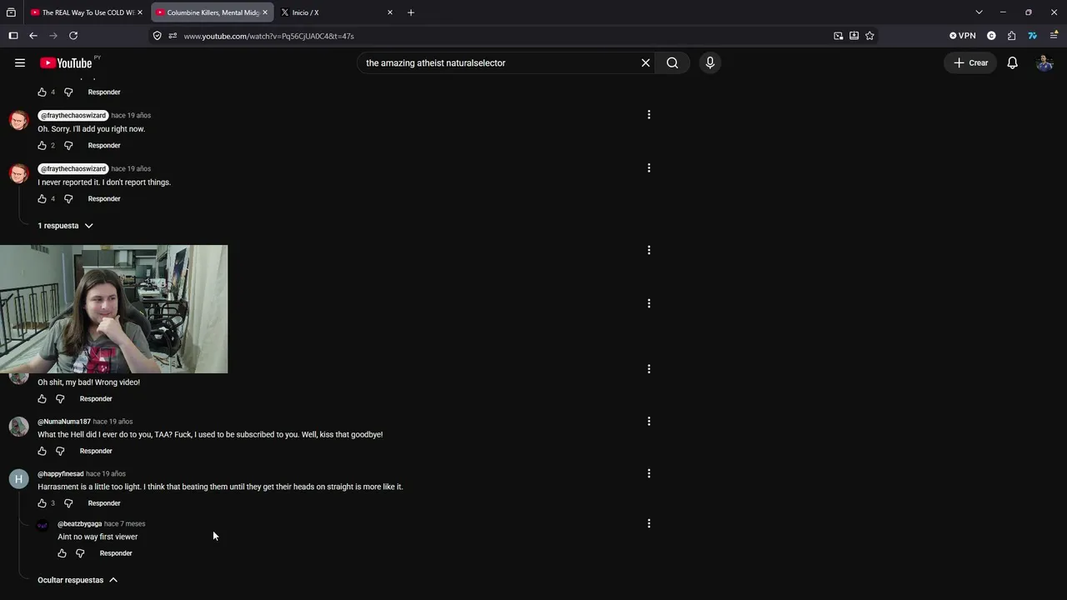Bookmark this page with star icon
Image resolution: width=1067 pixels, height=600 pixels.
pos(869,36)
